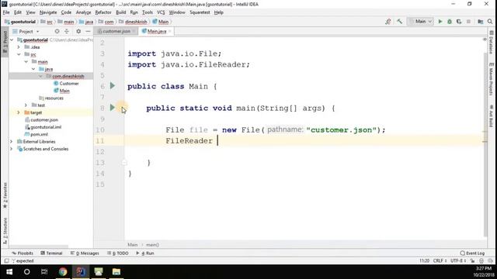Viewport: 497px width, 279px height.
Task: Click the 11:20 cursor position indicator
Action: click(424, 261)
